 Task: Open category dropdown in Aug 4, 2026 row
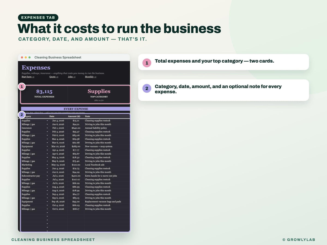[47, 187]
